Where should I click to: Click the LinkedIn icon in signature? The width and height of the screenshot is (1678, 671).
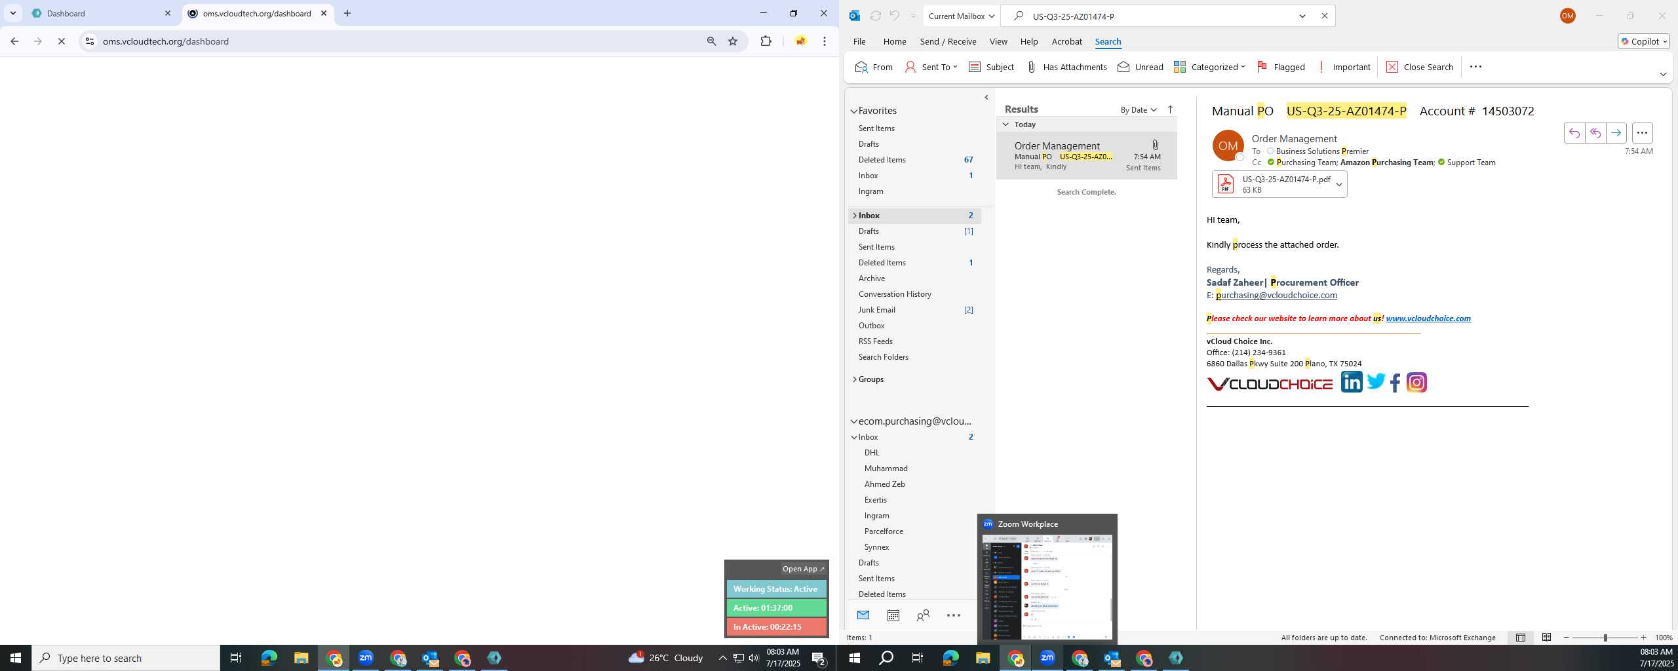(x=1351, y=382)
